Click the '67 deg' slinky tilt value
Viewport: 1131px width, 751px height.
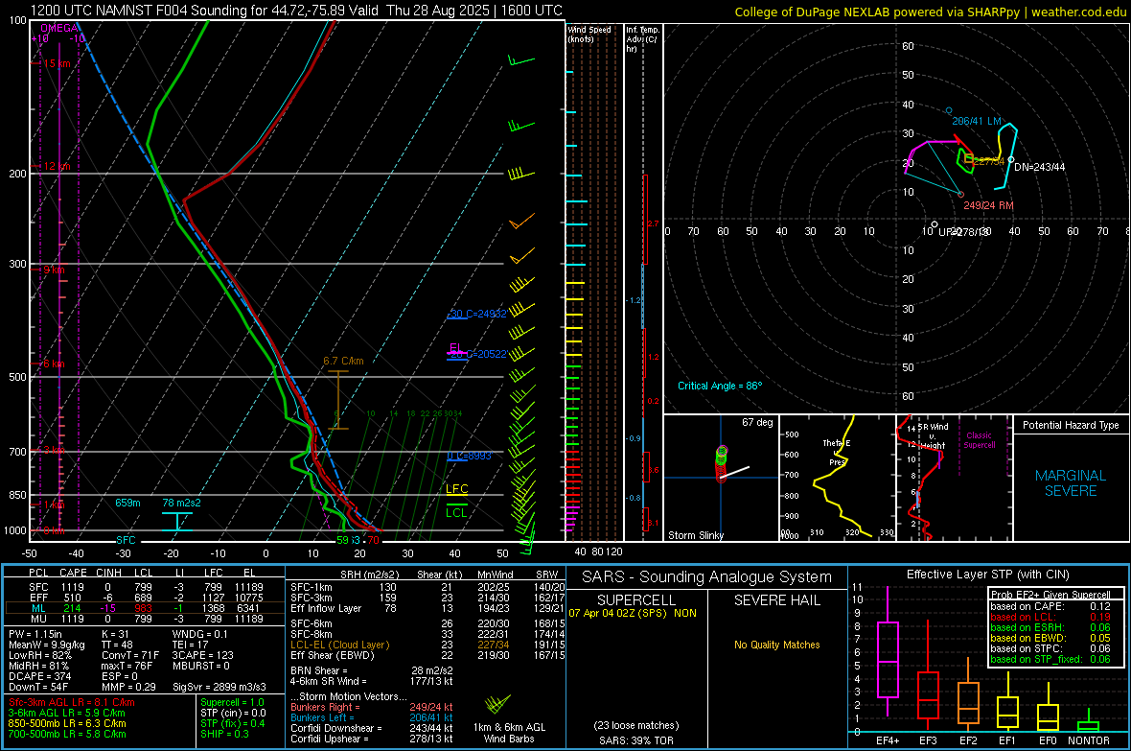tap(757, 422)
